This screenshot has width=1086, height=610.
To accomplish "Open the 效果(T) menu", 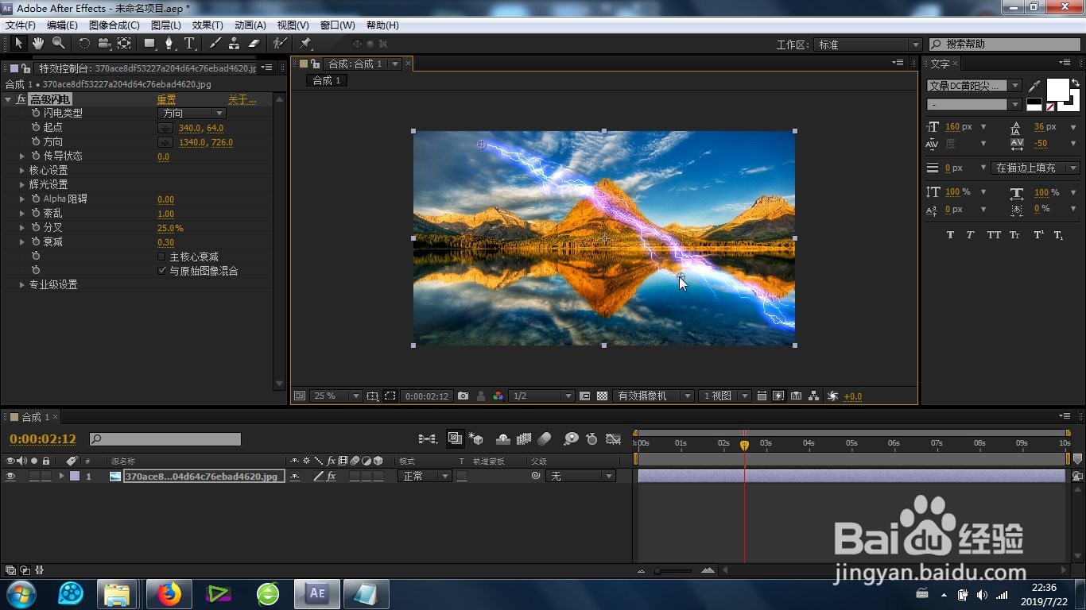I will pos(208,25).
